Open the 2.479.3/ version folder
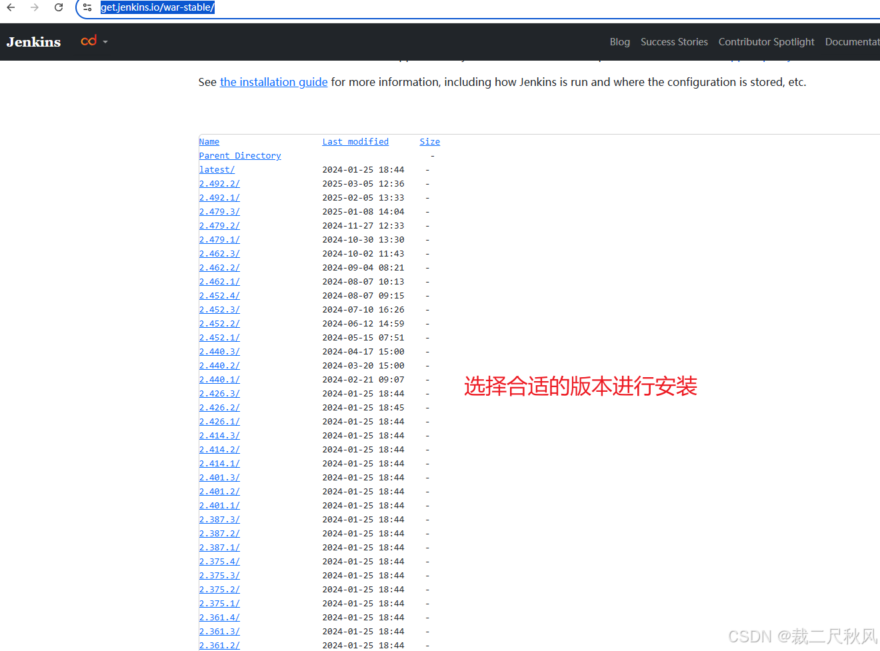 (x=219, y=212)
